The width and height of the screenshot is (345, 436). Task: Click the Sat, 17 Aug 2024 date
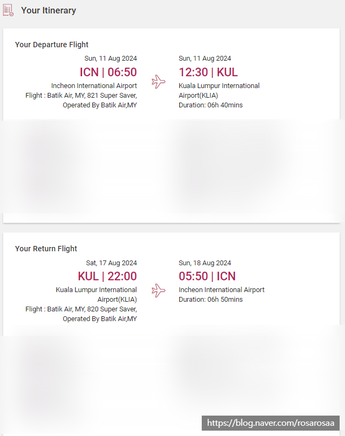[x=111, y=263]
